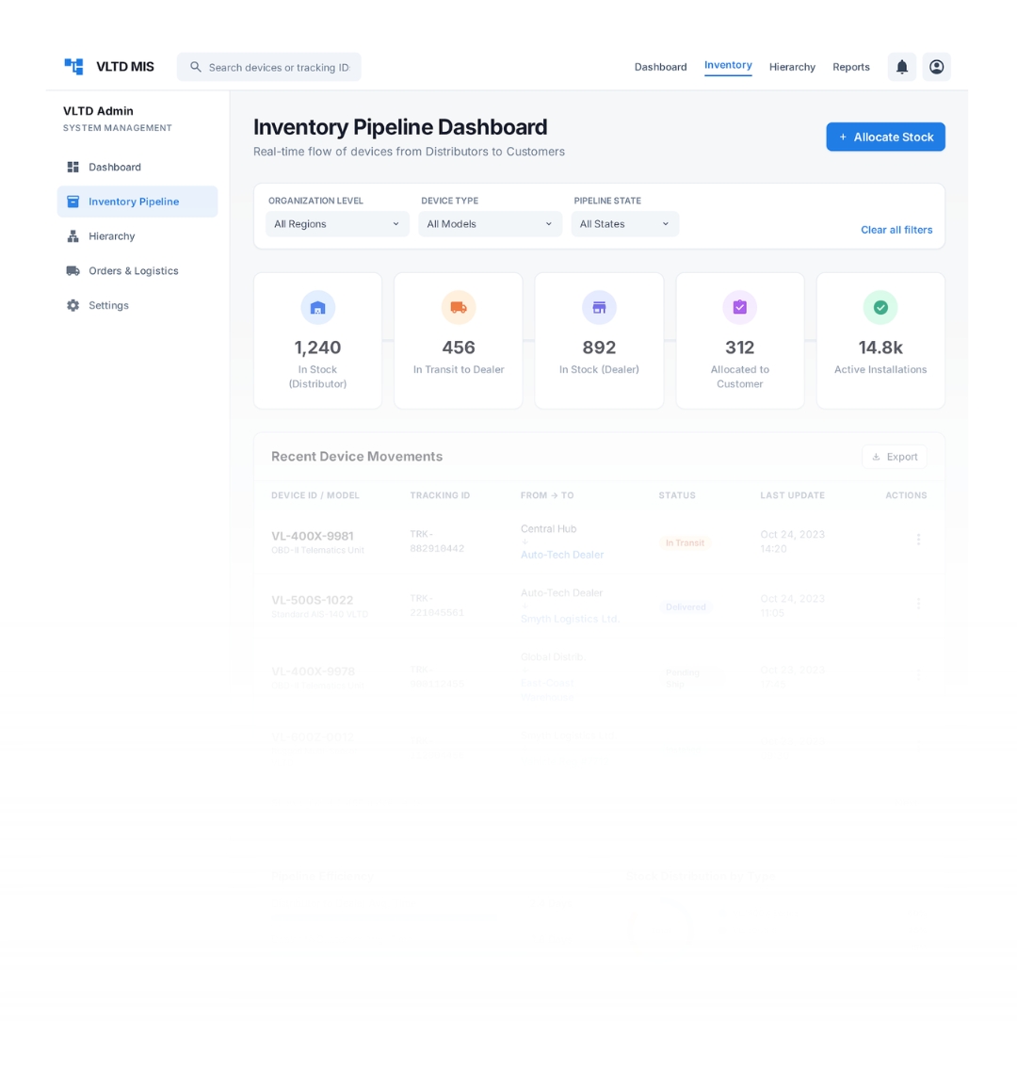Viewport: 1017px width, 1083px height.
Task: Click the VLTD MIS logo icon
Action: pyautogui.click(x=73, y=66)
